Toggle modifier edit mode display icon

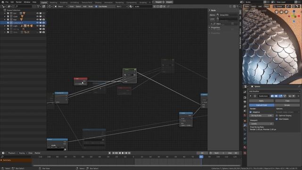click(281, 96)
